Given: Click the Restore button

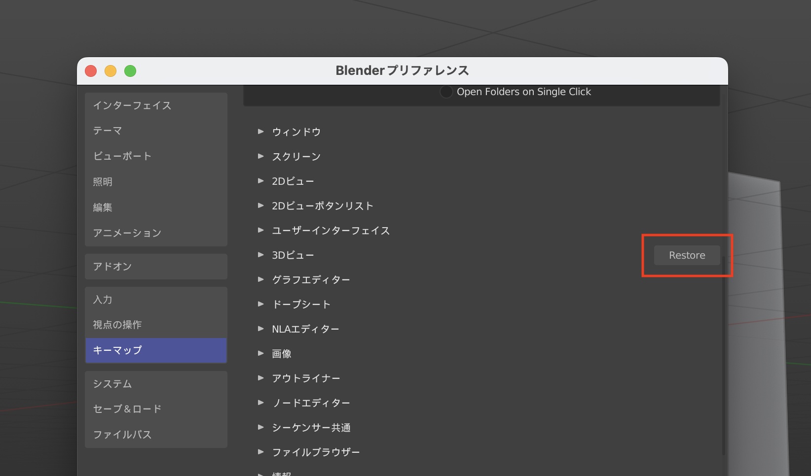Looking at the screenshot, I should (x=687, y=255).
